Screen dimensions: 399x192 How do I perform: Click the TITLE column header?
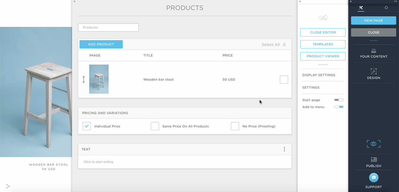click(x=148, y=55)
